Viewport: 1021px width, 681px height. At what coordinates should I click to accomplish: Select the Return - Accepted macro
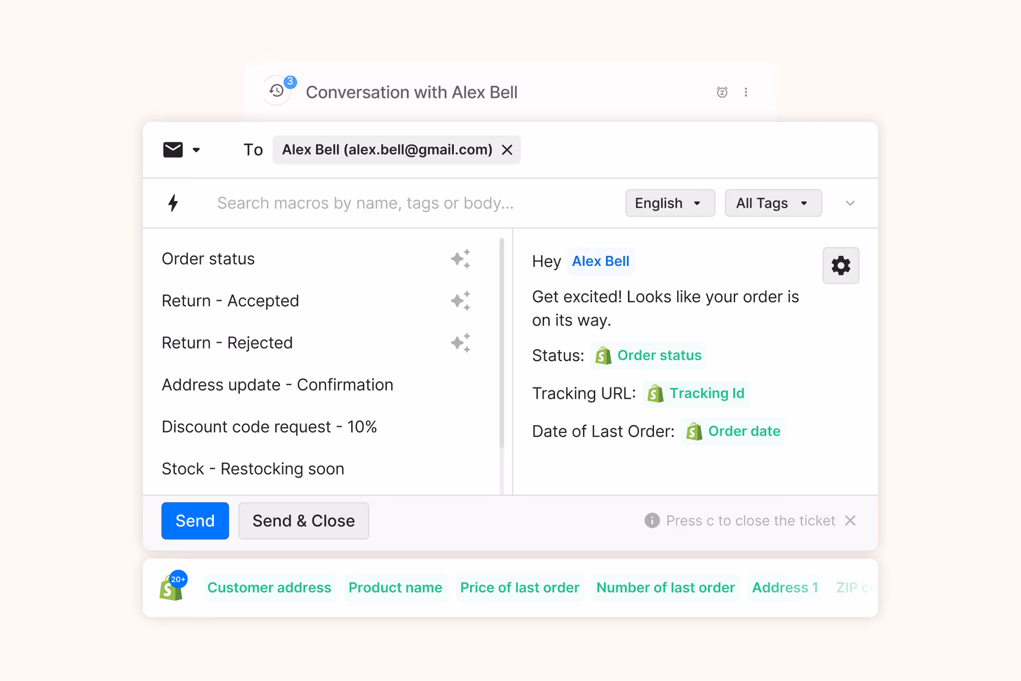[230, 301]
